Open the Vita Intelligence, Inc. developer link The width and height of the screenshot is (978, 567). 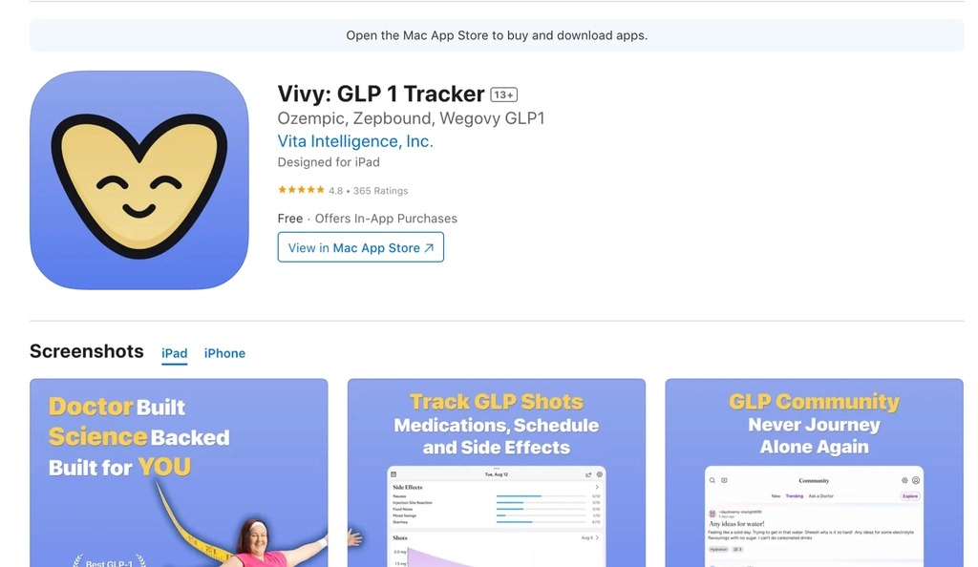[x=355, y=141]
